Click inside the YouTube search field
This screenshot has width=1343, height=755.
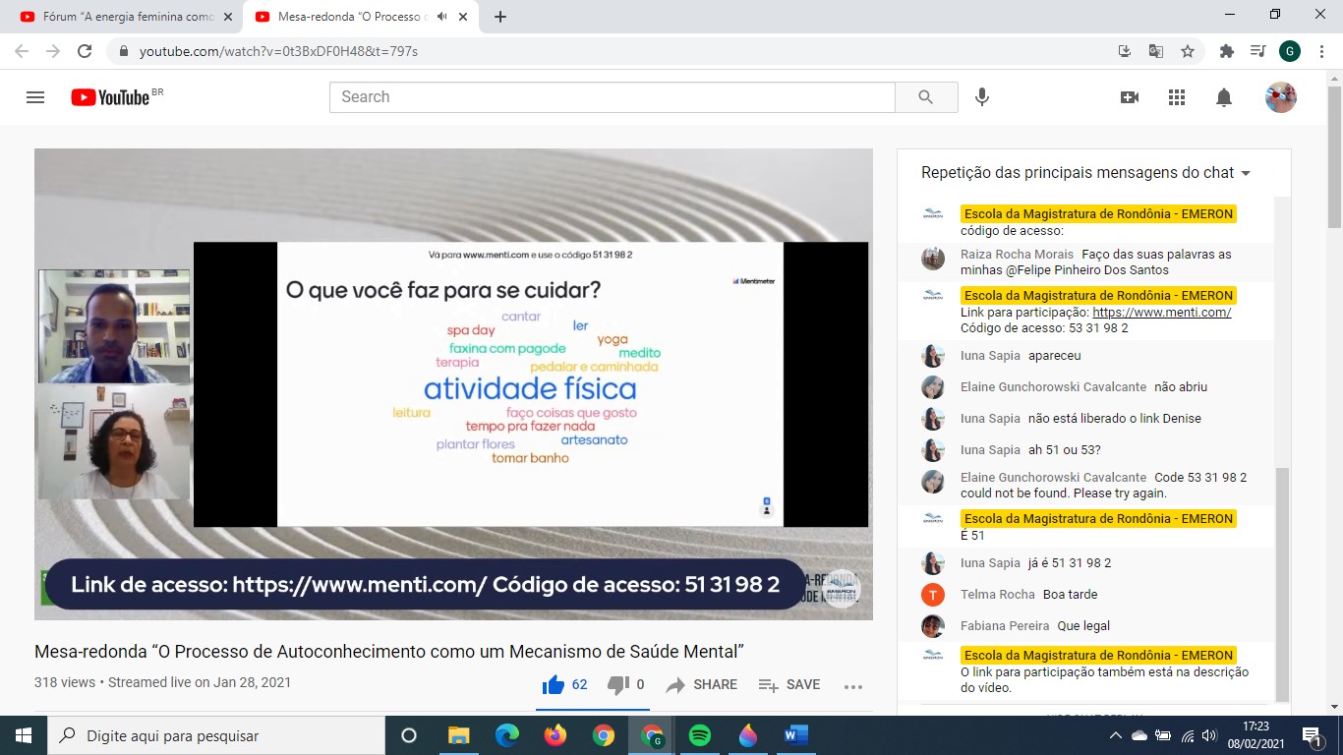pos(612,97)
